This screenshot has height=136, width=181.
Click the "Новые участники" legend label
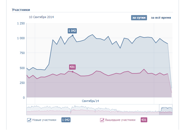tap(44, 120)
